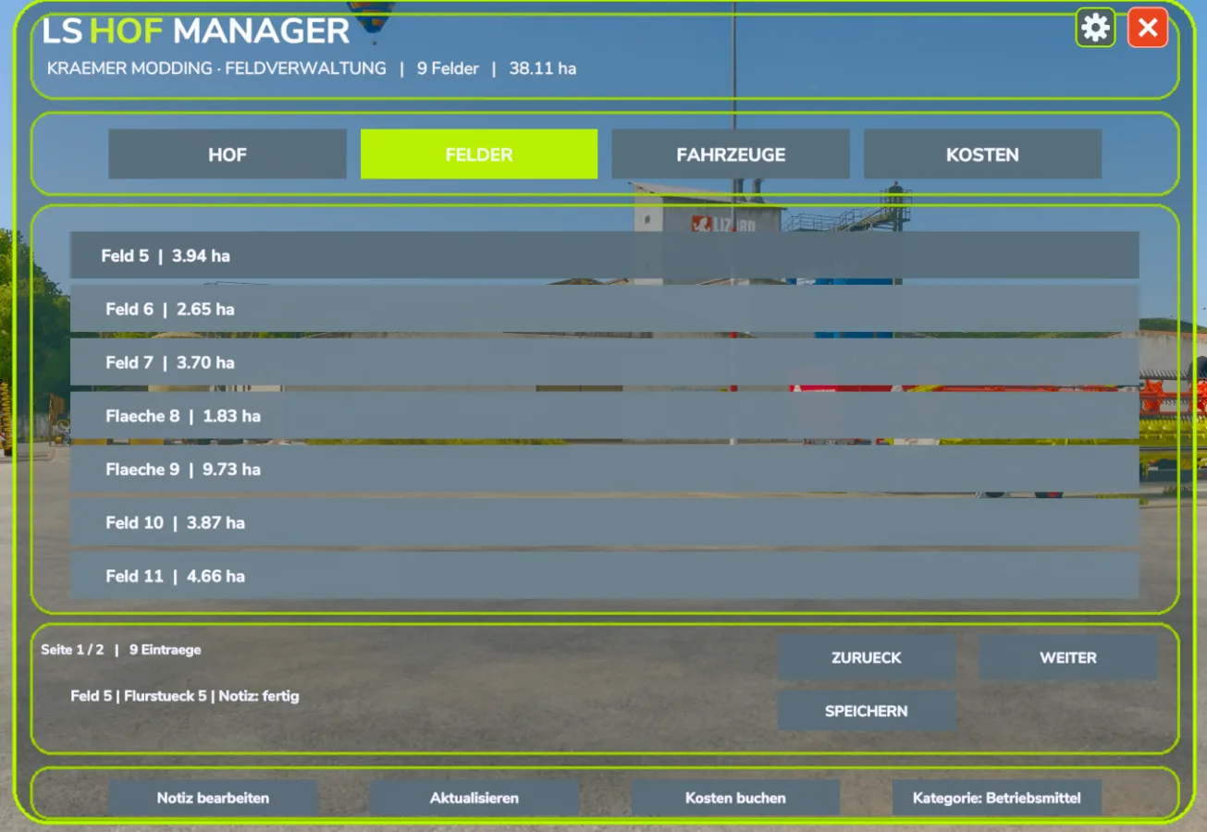The height and width of the screenshot is (832, 1207).
Task: Click the LS HOF MANAGER title
Action: [x=196, y=31]
